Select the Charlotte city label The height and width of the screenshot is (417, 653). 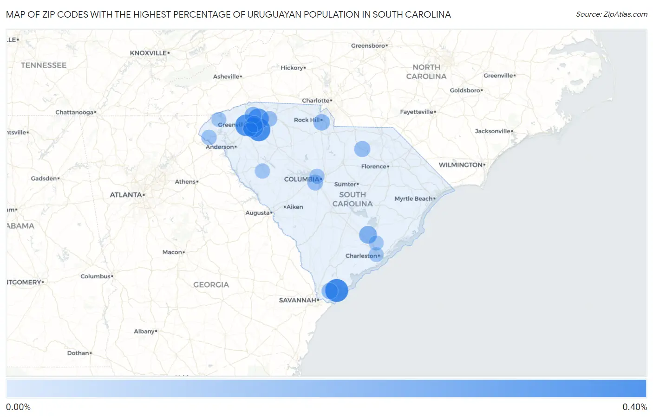[317, 101]
